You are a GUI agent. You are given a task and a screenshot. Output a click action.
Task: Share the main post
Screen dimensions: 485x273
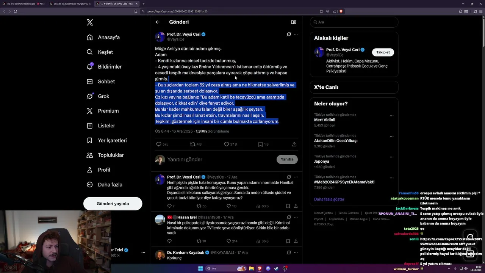[294, 144]
